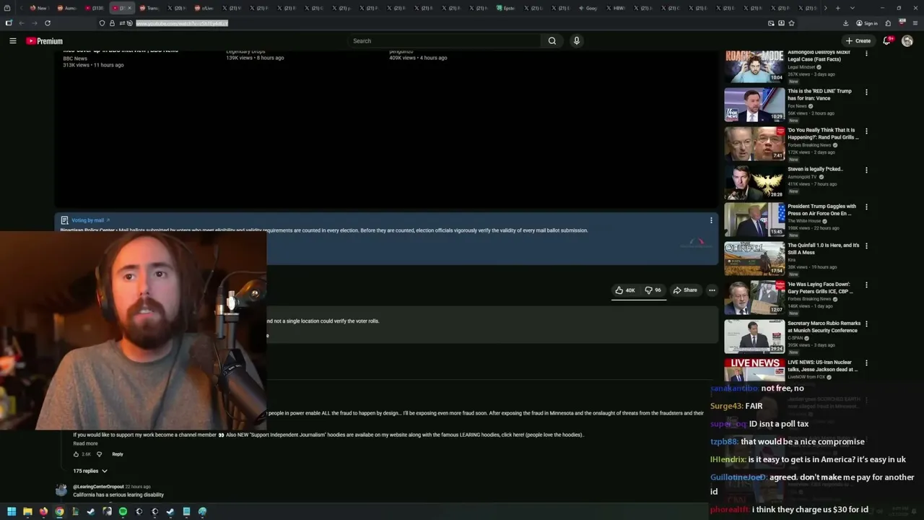Expand the 175 replies thread
Screen dimensions: 924x520
click(90, 471)
